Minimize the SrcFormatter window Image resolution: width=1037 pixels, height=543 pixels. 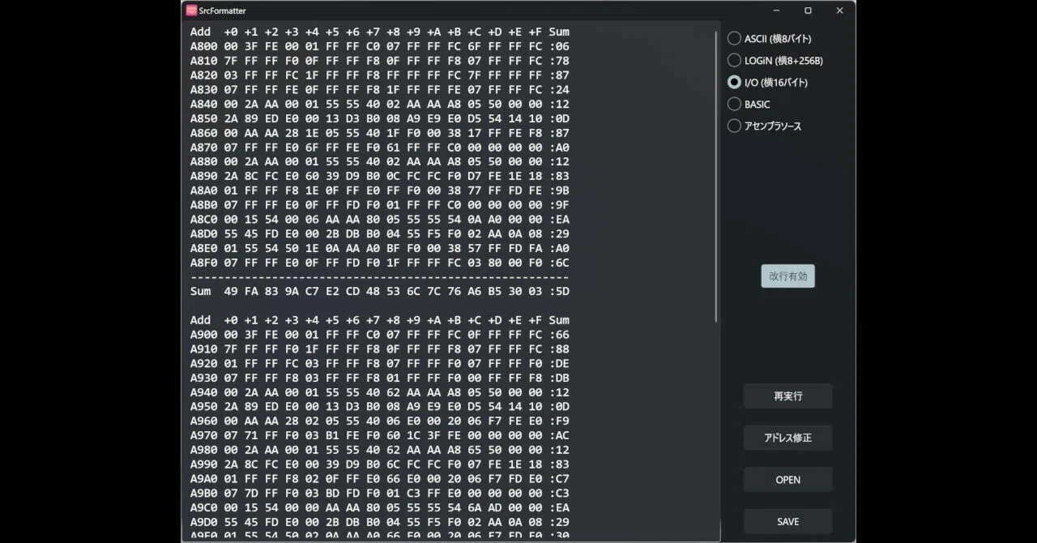(777, 11)
